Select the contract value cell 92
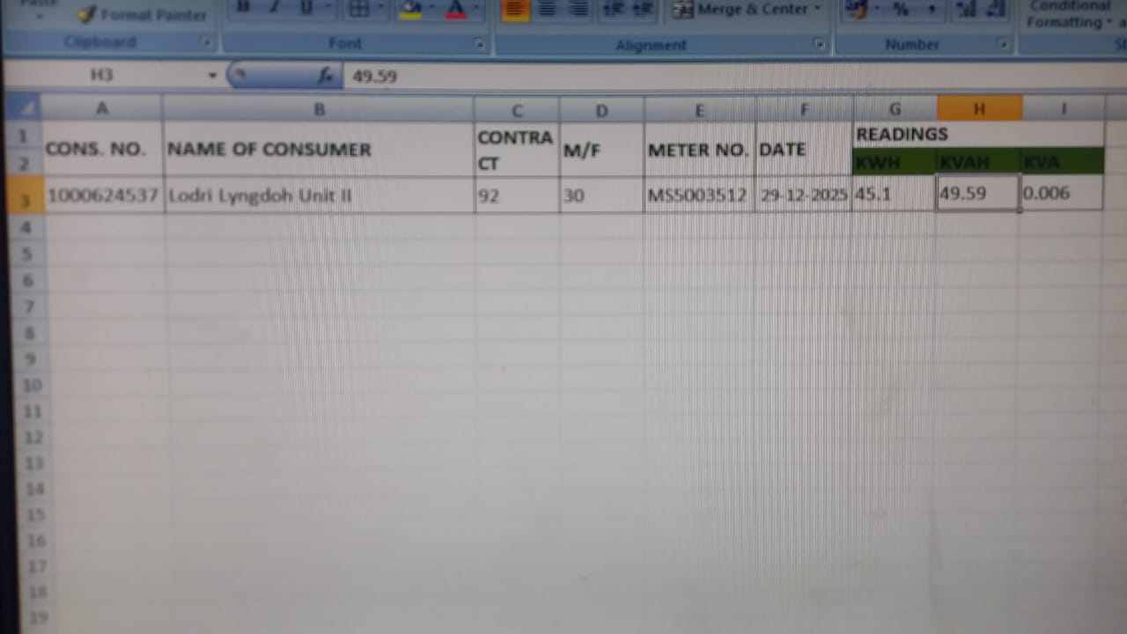 pos(517,195)
